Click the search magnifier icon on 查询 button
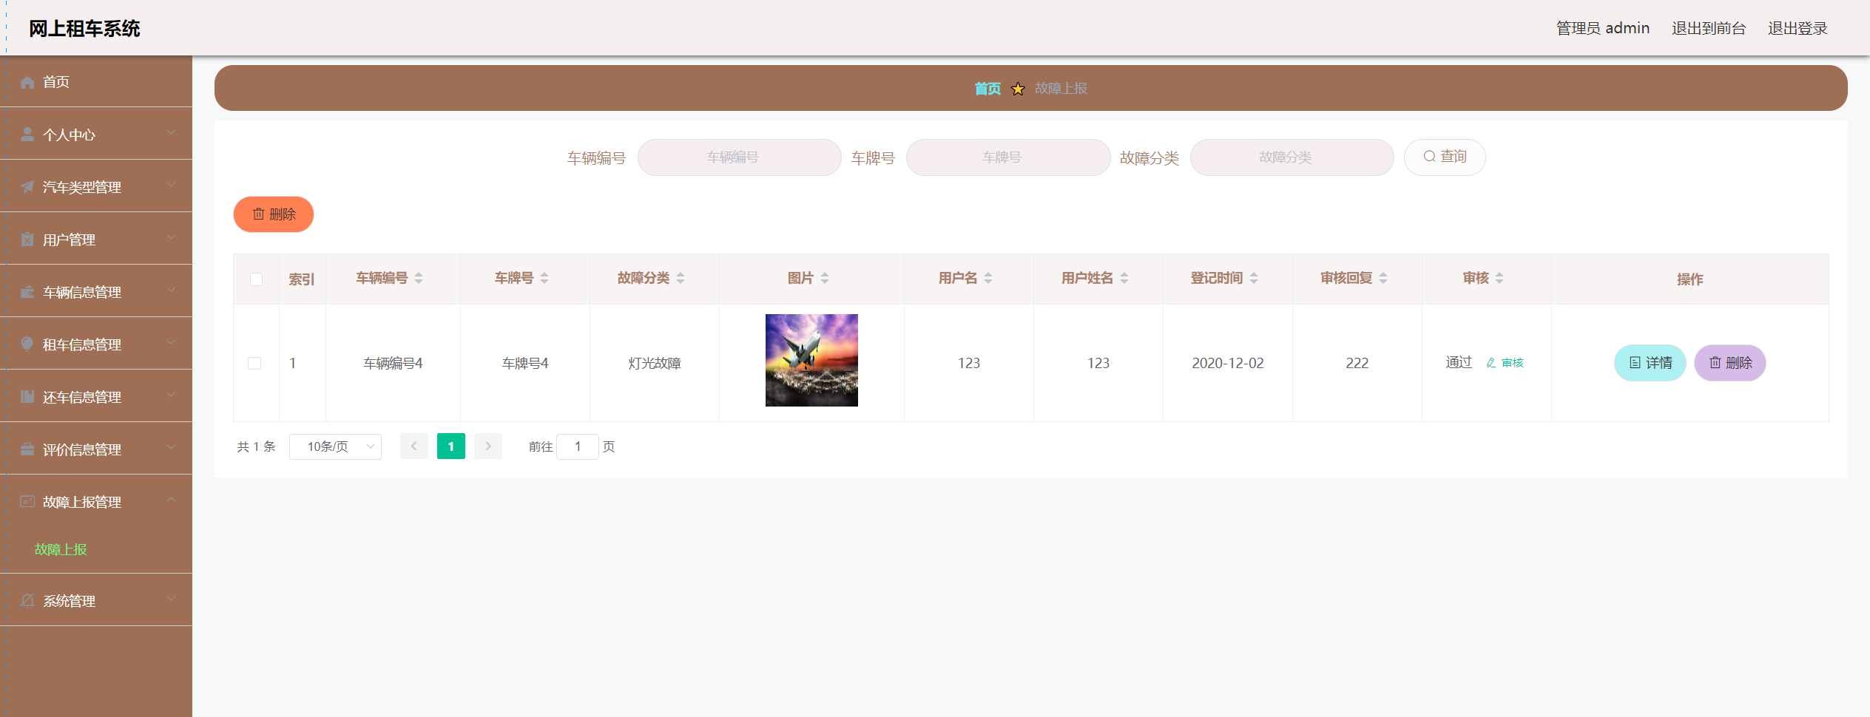Image resolution: width=1870 pixels, height=717 pixels. coord(1428,156)
